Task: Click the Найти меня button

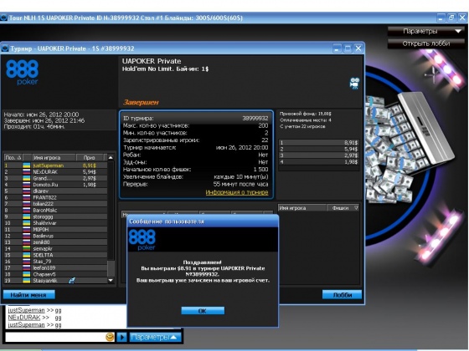Action: pyautogui.click(x=28, y=295)
